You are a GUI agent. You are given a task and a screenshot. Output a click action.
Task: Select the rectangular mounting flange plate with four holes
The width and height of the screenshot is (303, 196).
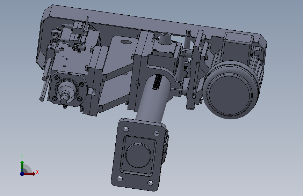click(139, 155)
